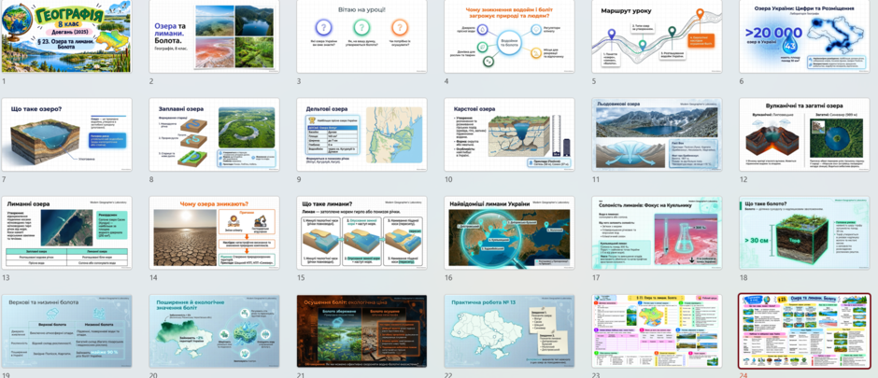Image resolution: width=878 pixels, height=378 pixels.
Task: Select slide 23 worksheet summary thumbnail
Action: tap(657, 331)
